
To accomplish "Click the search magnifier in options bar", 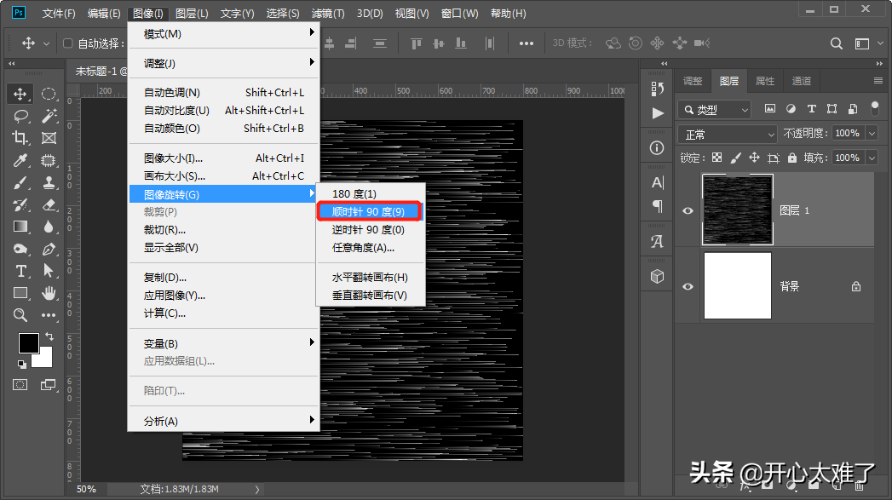I will (x=836, y=43).
